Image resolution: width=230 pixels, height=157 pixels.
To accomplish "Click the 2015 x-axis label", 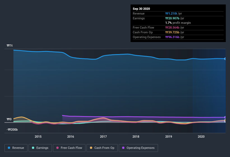I will pyautogui.click(x=38, y=137).
